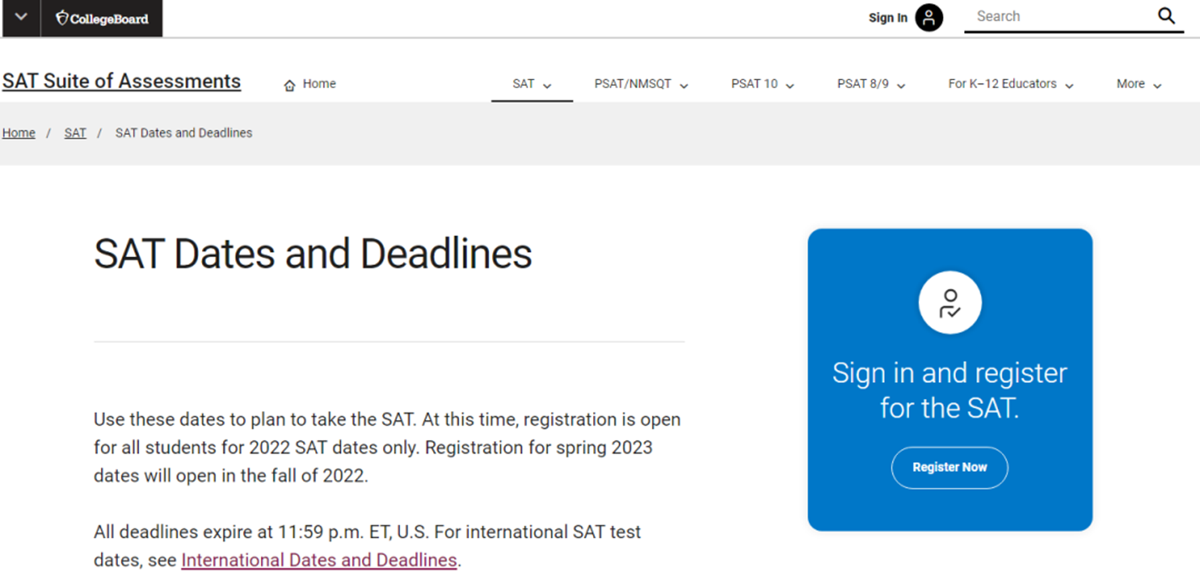Click the Sign In text link

[888, 18]
